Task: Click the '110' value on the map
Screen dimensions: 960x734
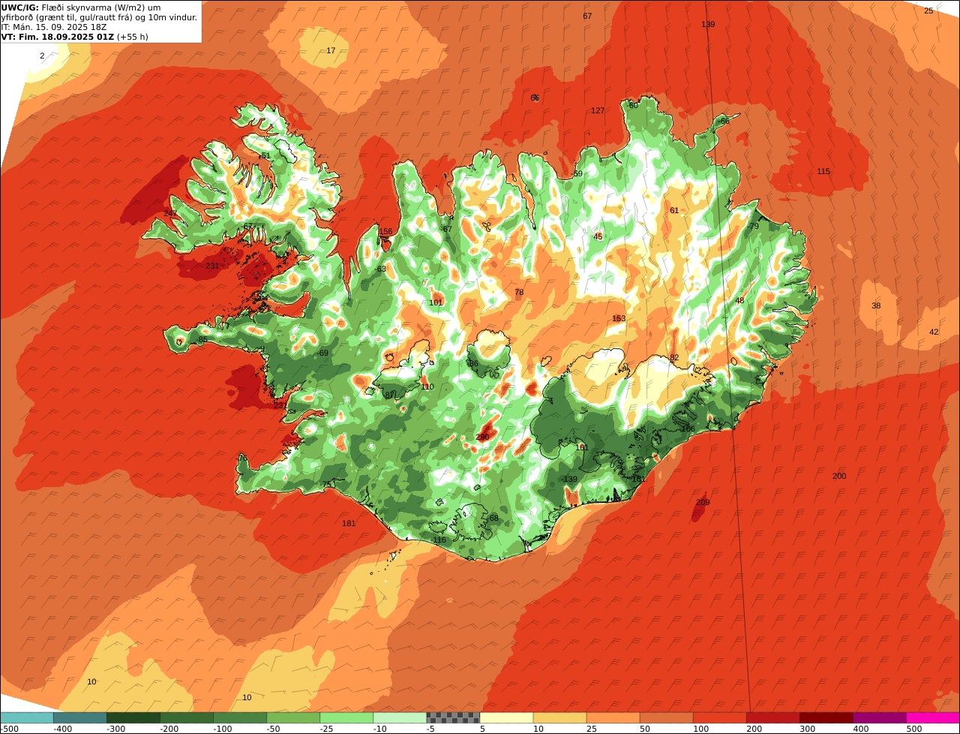Action: click(x=427, y=387)
